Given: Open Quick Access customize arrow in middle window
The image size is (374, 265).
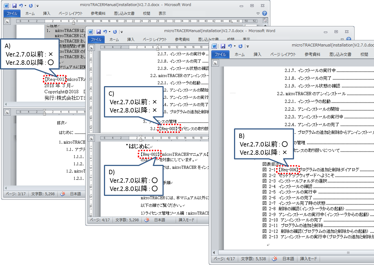Looking at the screenshot, I should coord(122,32).
